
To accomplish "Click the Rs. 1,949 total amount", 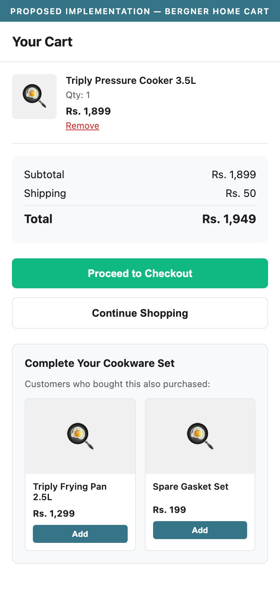I will tap(229, 219).
